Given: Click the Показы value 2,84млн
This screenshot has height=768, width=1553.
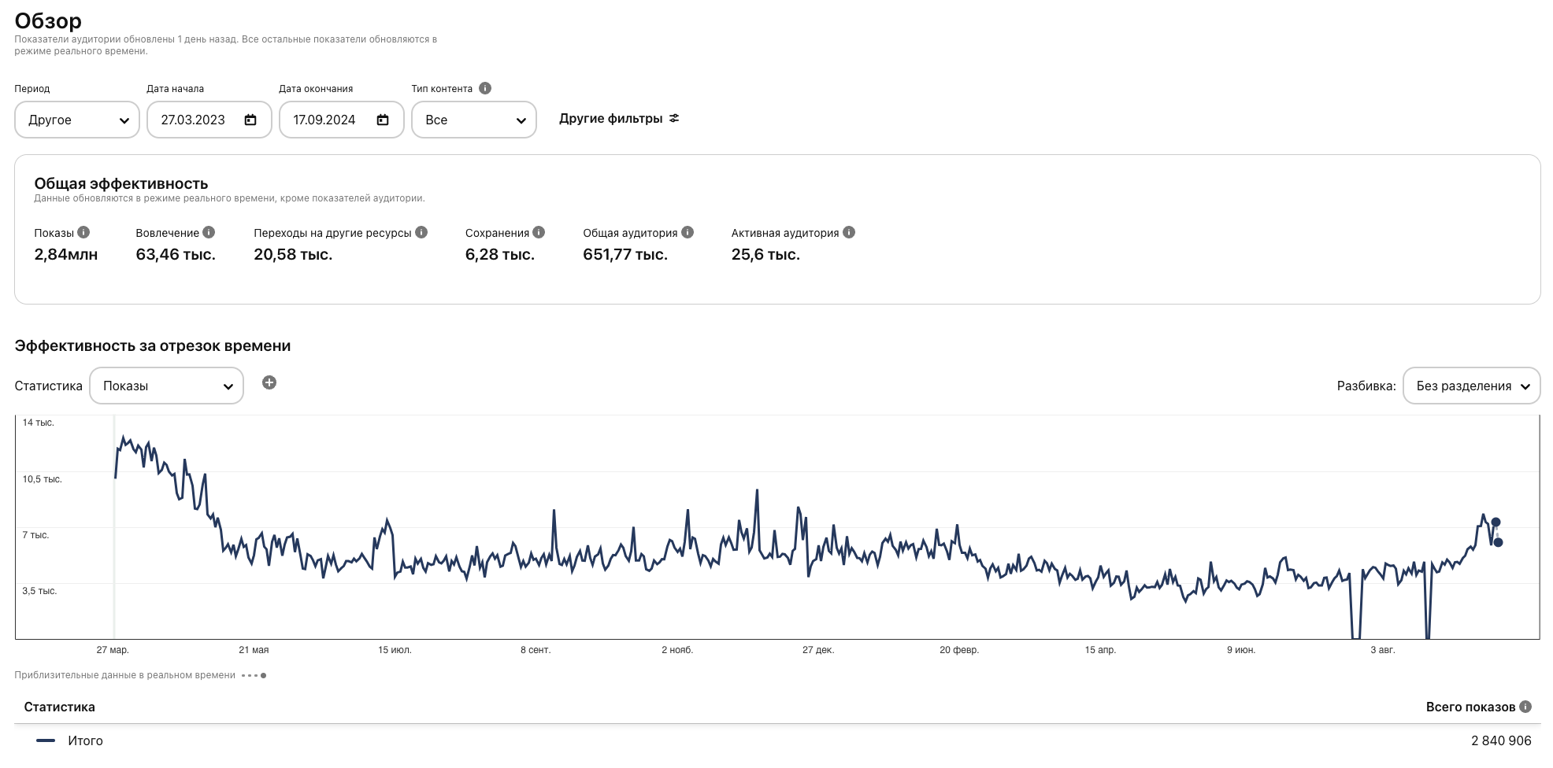Looking at the screenshot, I should (x=66, y=254).
